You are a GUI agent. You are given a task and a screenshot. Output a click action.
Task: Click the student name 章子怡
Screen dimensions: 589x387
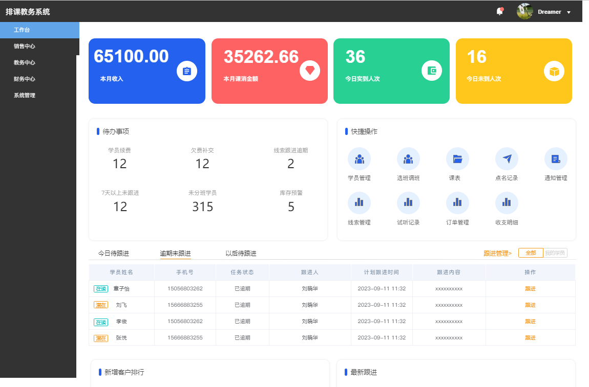[121, 289]
